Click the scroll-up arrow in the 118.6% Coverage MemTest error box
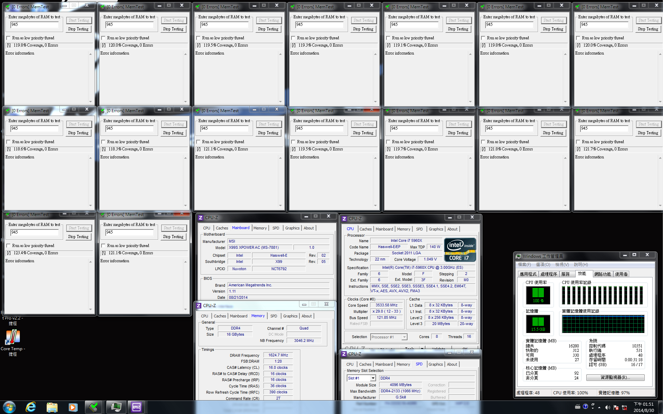 [x=90, y=158]
